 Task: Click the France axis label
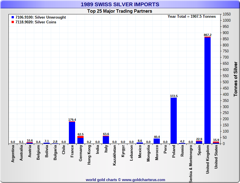pos(72,151)
